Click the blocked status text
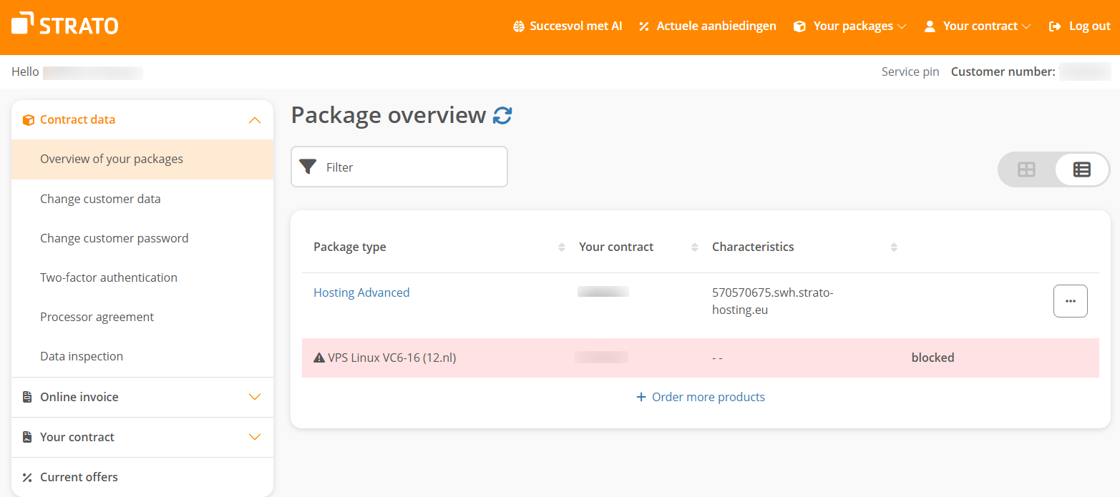 (x=932, y=358)
